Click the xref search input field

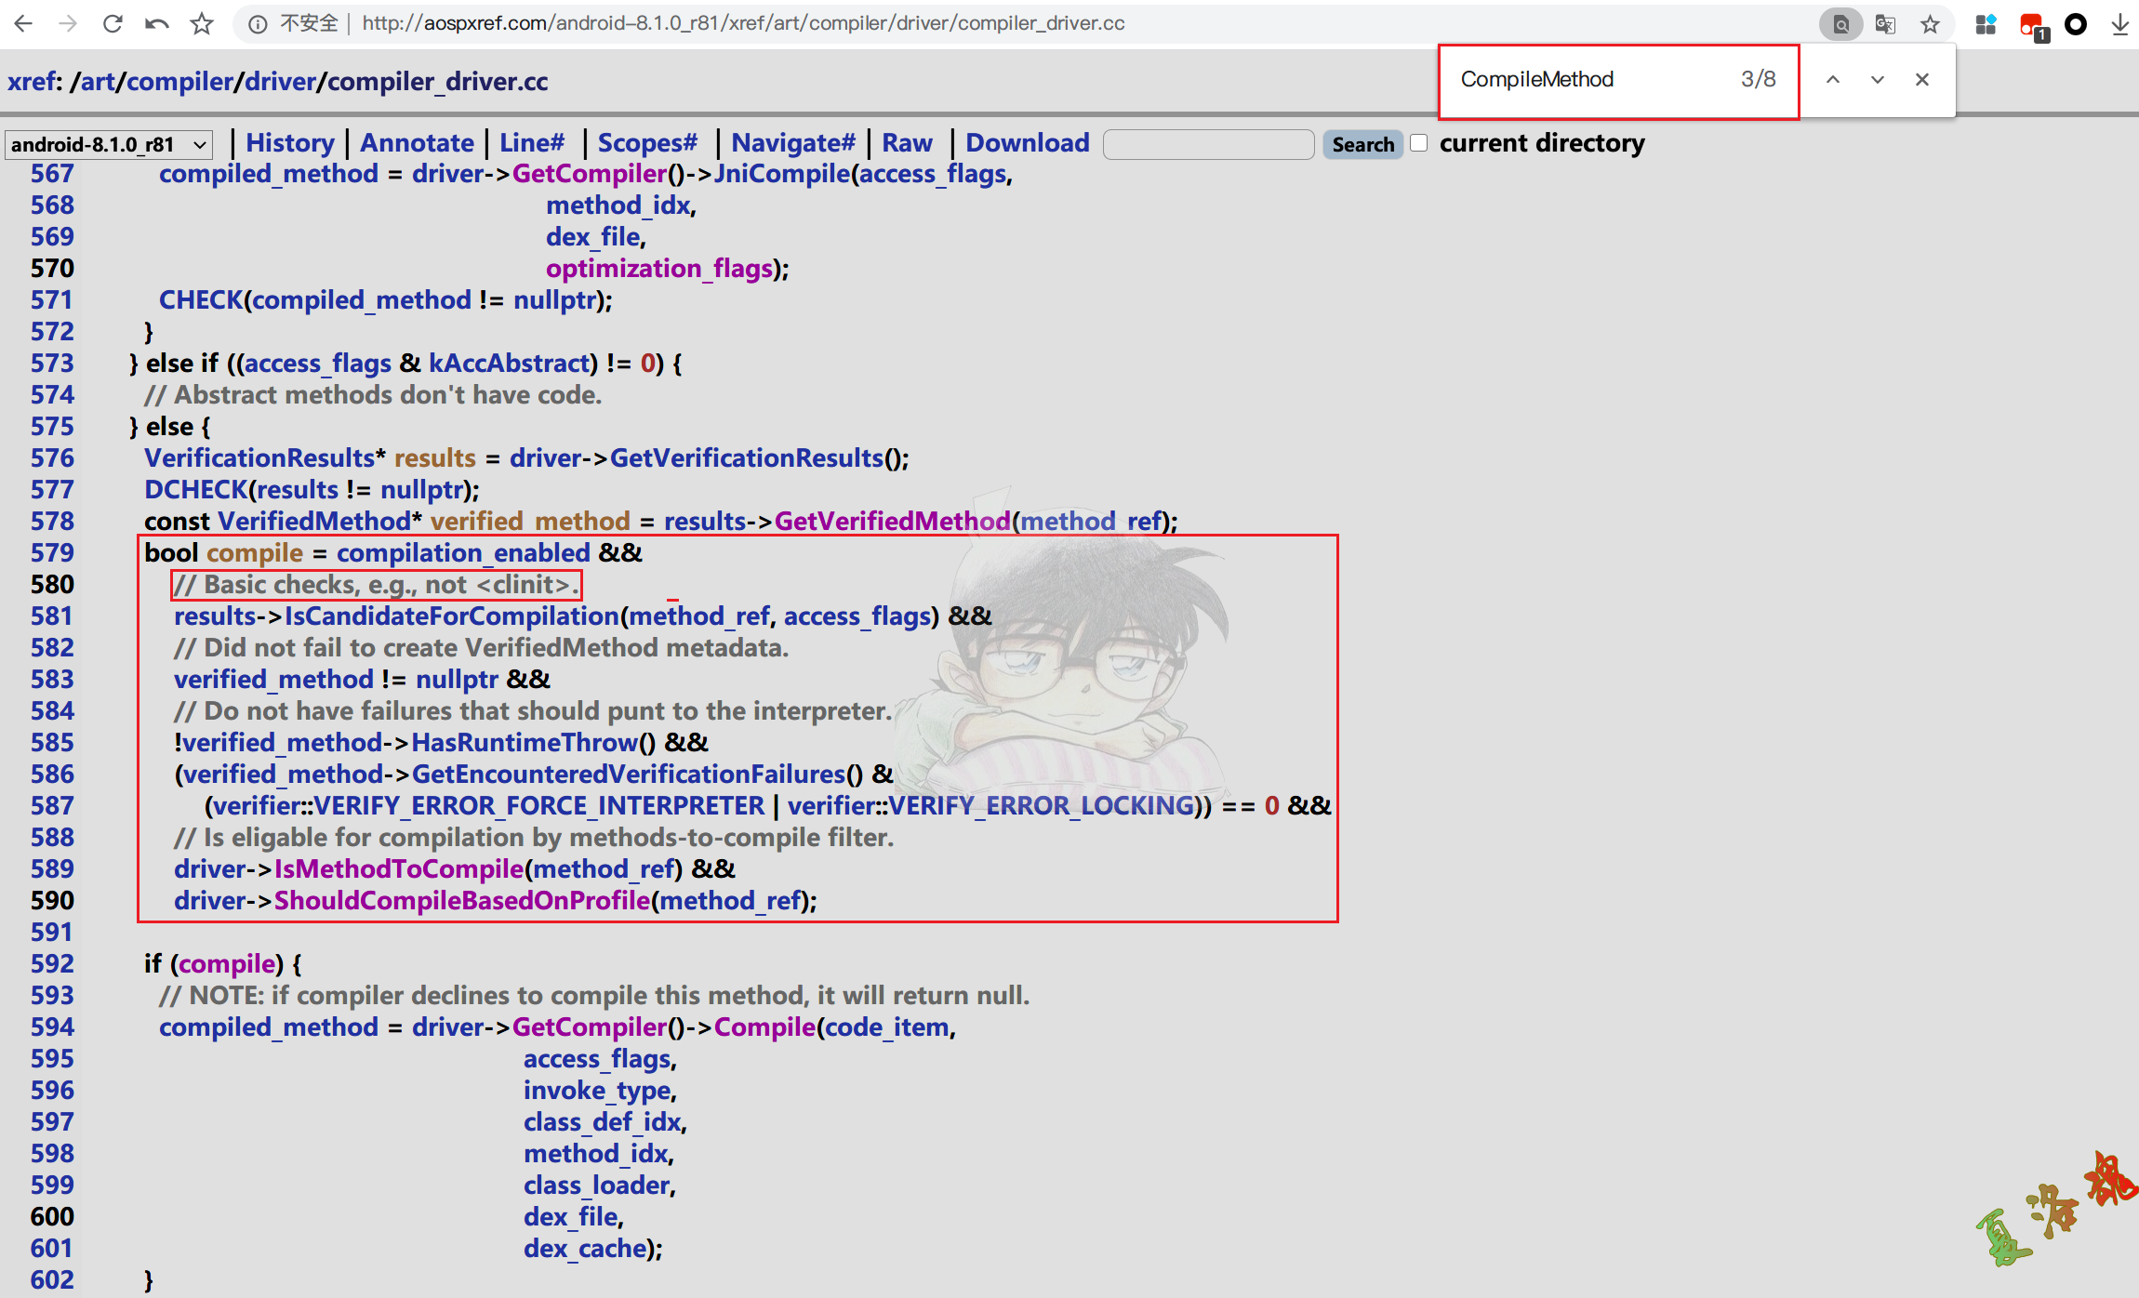pos(1207,144)
